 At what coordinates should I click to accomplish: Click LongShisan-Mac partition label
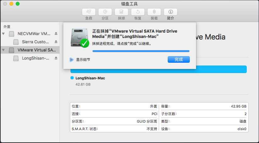[x=90, y=78]
